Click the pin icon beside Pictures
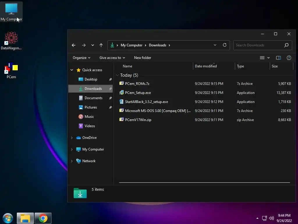The height and width of the screenshot is (224, 298). point(110,107)
